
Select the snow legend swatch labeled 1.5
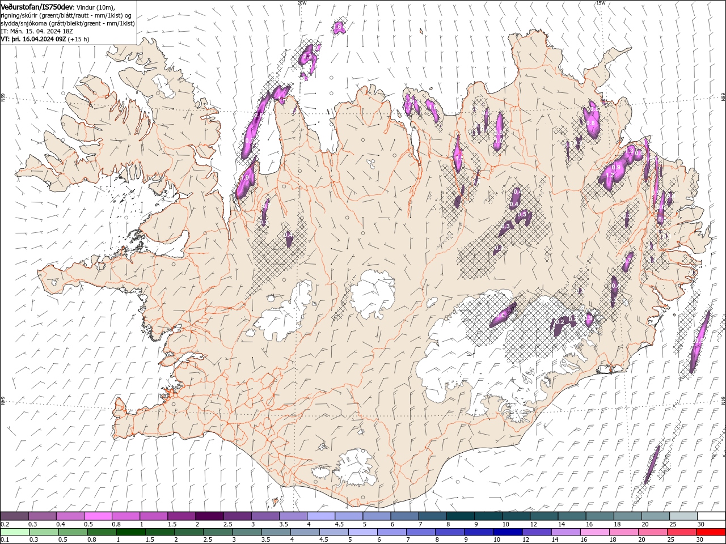(181, 516)
